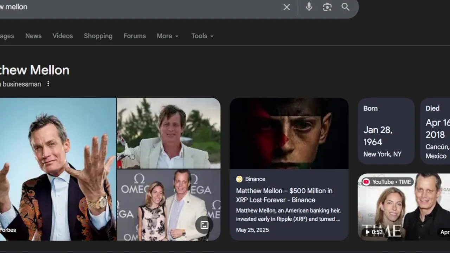Open photo of man in white jacket
The width and height of the screenshot is (450, 253).
tap(169, 133)
